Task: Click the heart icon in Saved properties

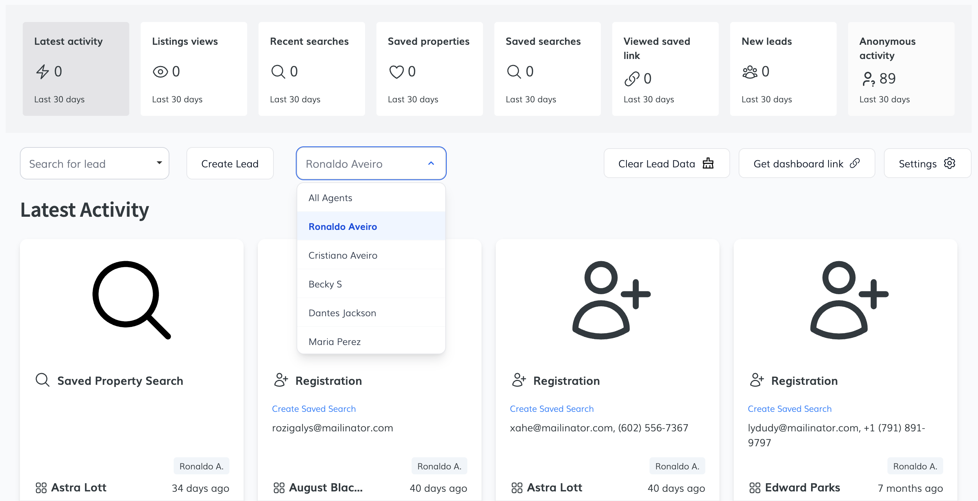Action: point(396,71)
